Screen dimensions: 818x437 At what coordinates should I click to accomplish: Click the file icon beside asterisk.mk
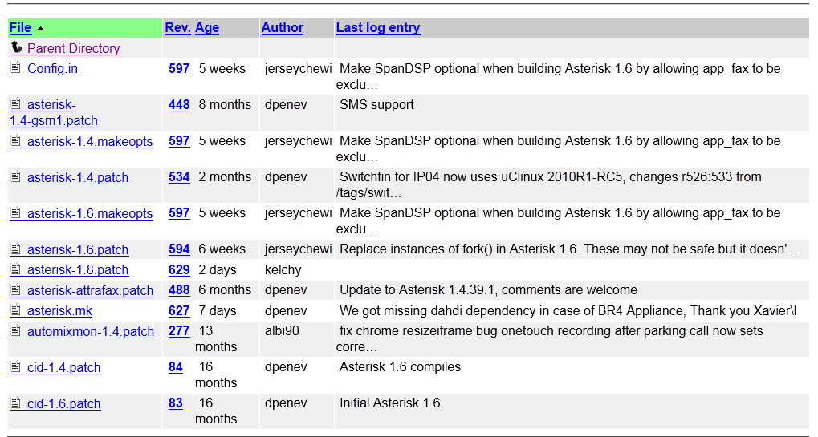[x=15, y=310]
